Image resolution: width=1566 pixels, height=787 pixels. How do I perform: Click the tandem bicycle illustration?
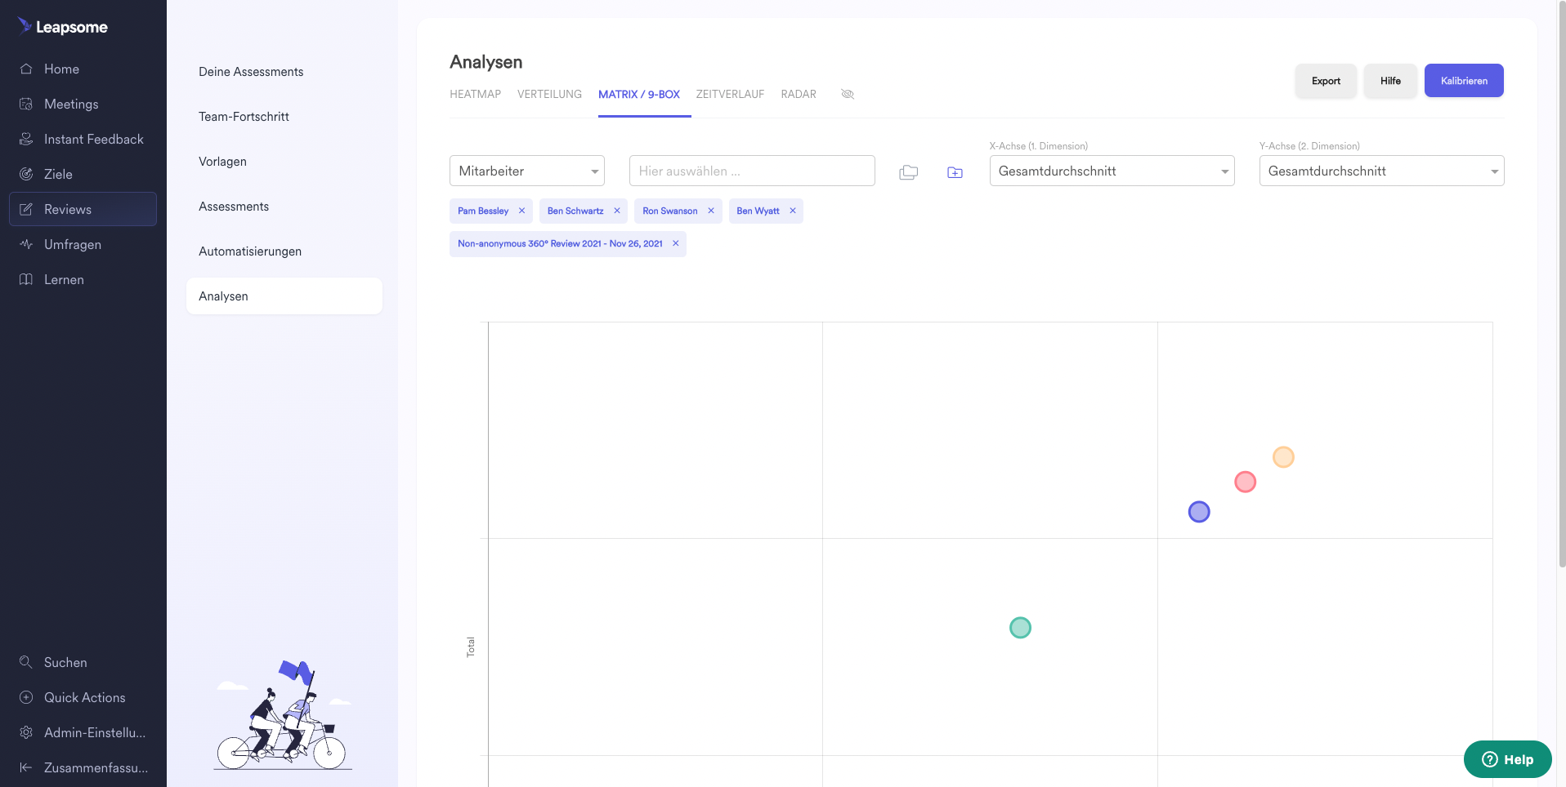(284, 716)
